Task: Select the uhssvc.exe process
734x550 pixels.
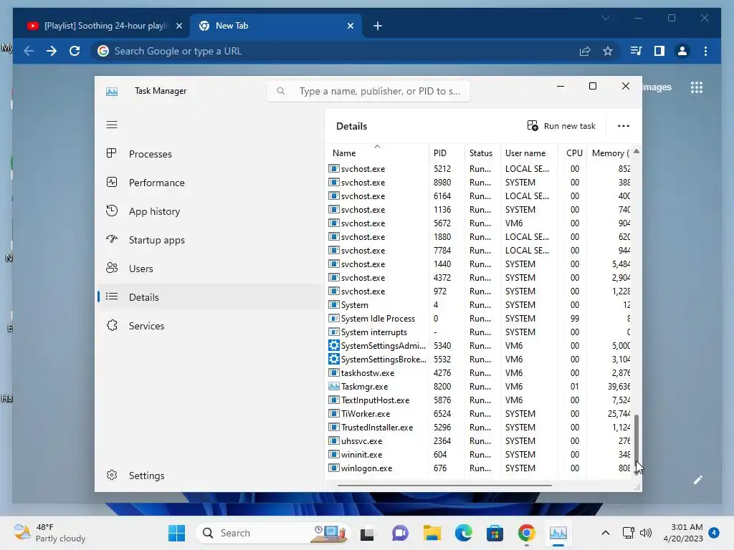Action: (x=479, y=440)
